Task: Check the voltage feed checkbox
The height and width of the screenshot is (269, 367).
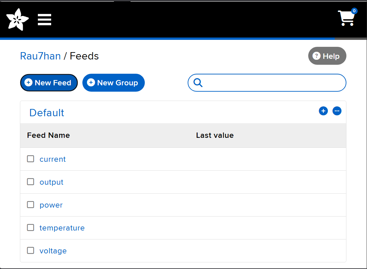Action: coord(31,250)
